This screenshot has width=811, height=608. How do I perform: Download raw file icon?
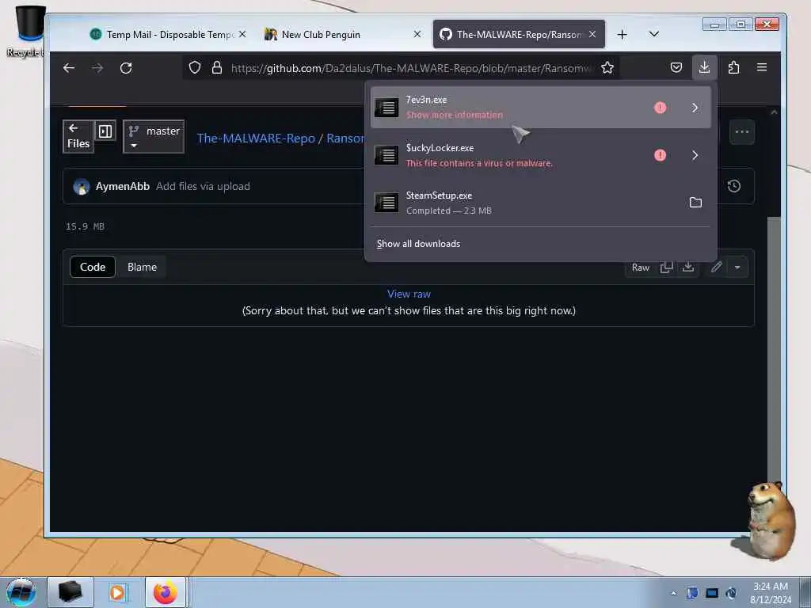pyautogui.click(x=688, y=268)
